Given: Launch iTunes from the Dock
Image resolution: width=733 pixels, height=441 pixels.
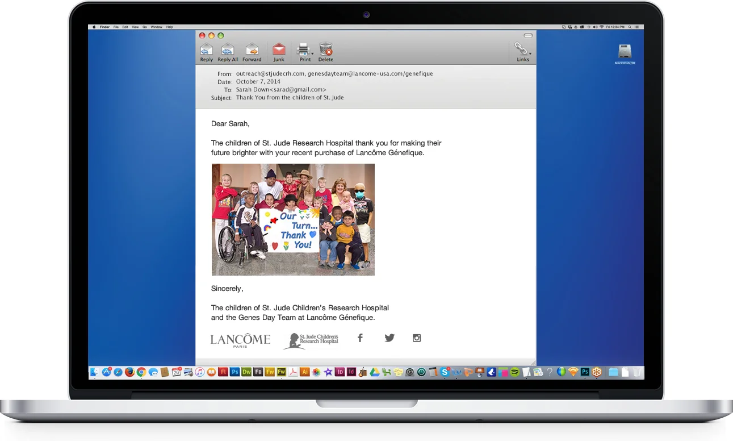Looking at the screenshot, I should click(x=200, y=372).
